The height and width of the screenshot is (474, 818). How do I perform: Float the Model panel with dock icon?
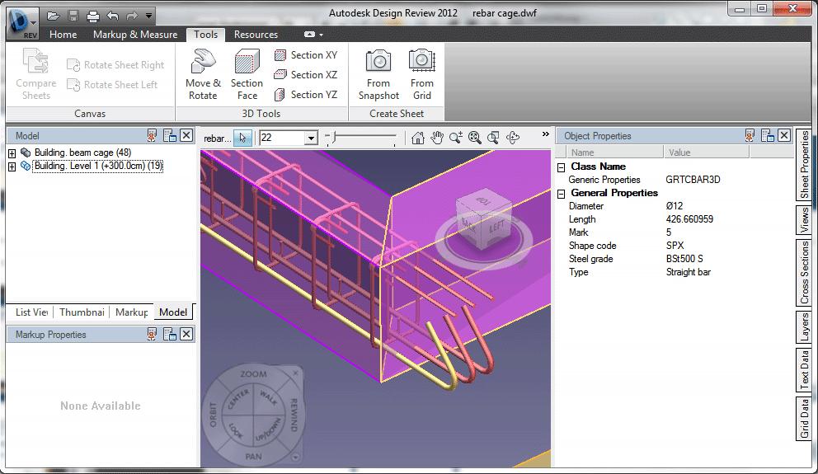point(170,135)
